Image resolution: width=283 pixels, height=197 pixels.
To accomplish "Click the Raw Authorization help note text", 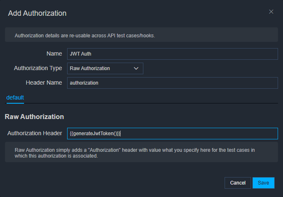I will (x=135, y=153).
